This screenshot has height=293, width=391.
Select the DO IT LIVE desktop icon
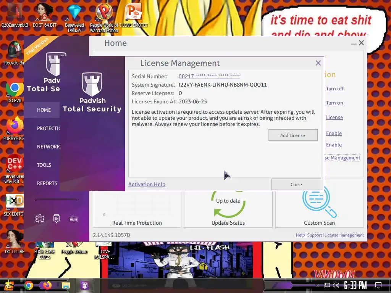tap(15, 241)
